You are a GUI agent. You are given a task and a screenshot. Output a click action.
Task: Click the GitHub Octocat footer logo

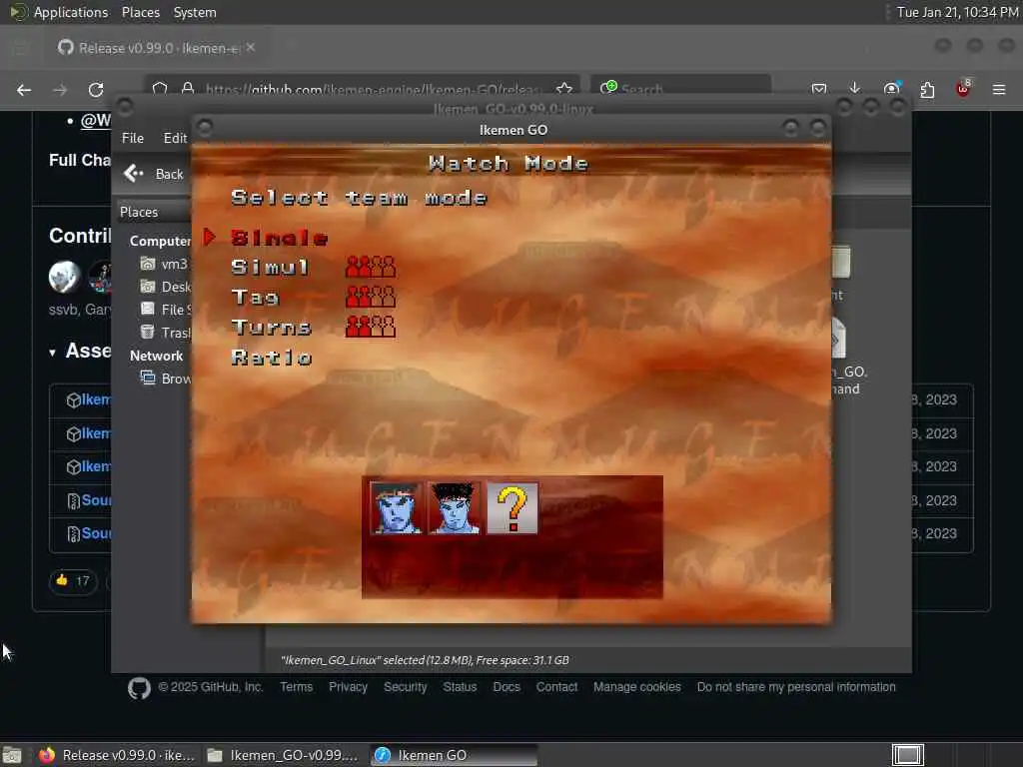tap(139, 688)
